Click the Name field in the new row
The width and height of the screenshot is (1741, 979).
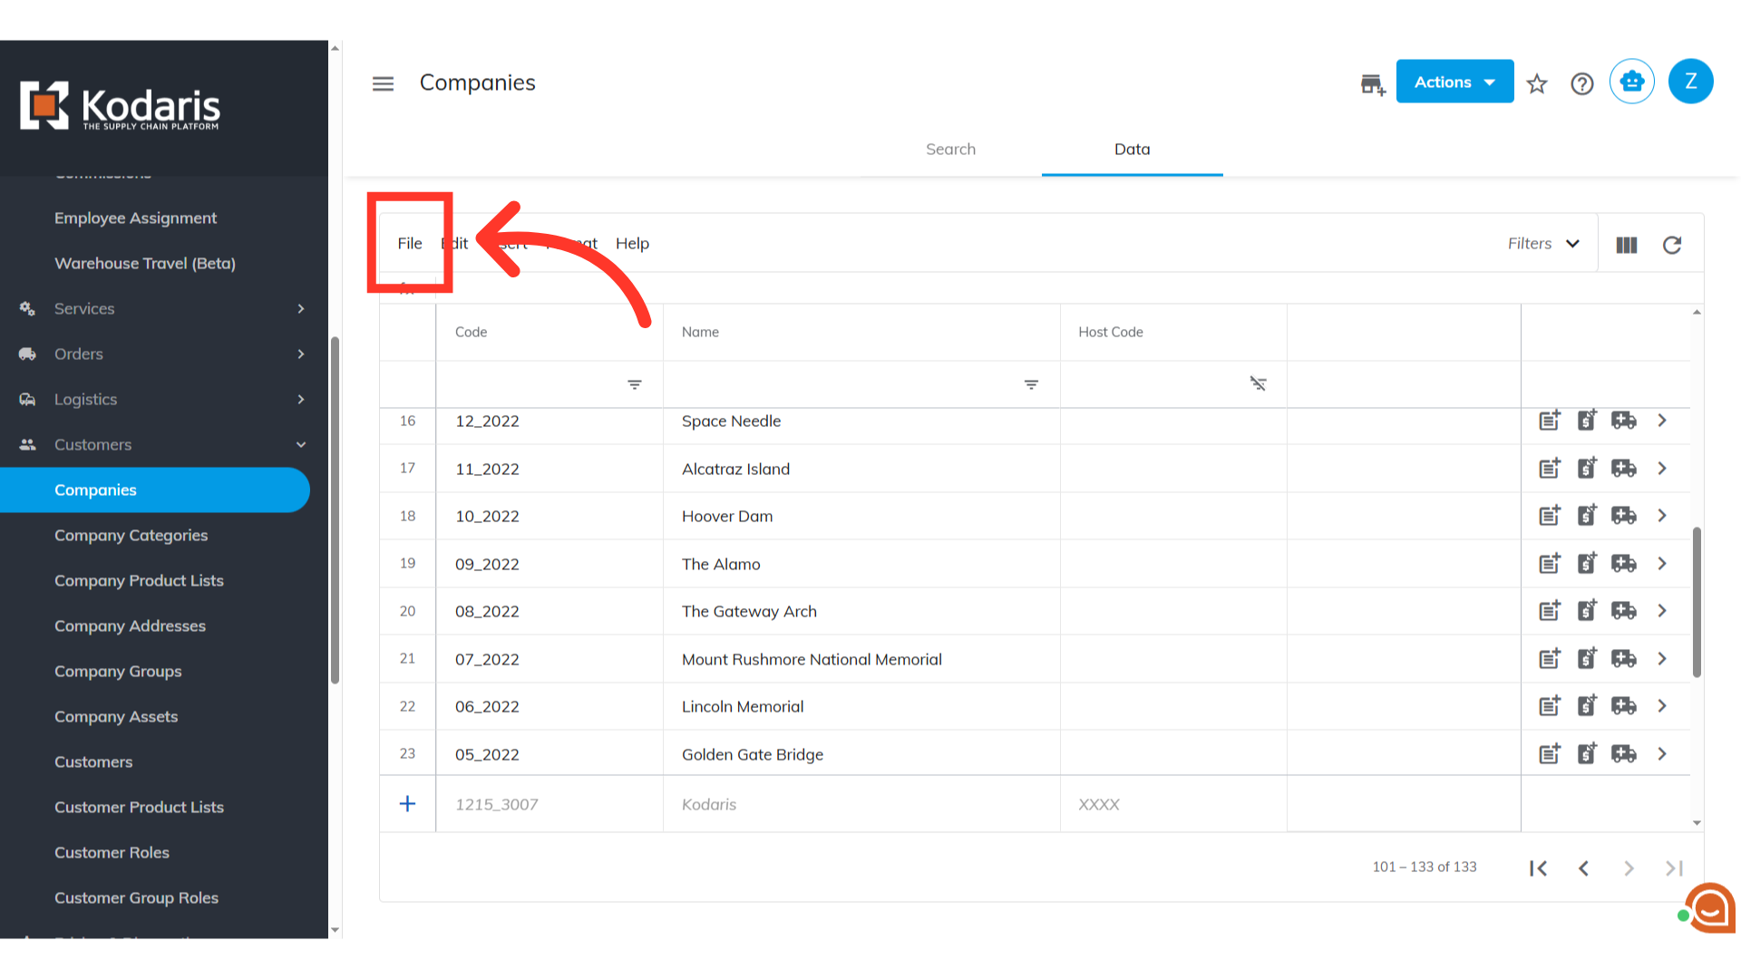861,804
